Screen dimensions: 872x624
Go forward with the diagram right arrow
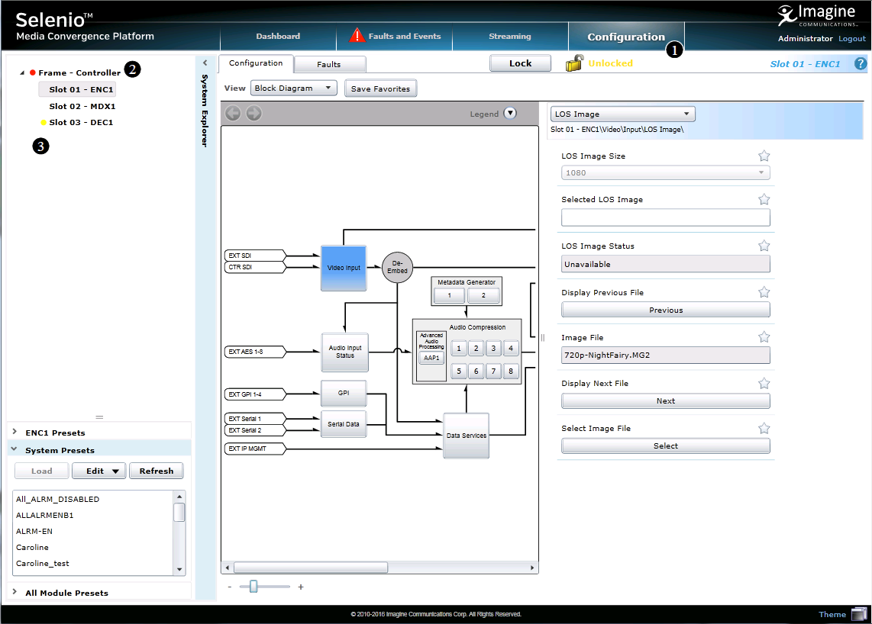[254, 114]
